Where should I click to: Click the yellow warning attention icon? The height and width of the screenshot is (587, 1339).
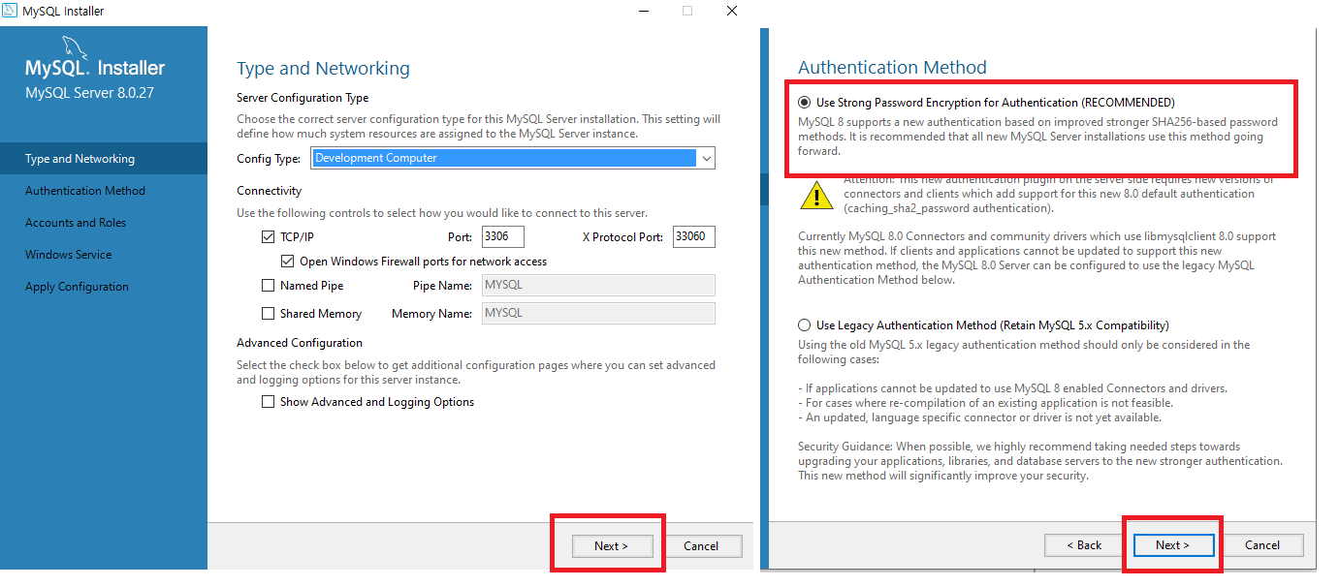pos(816,195)
